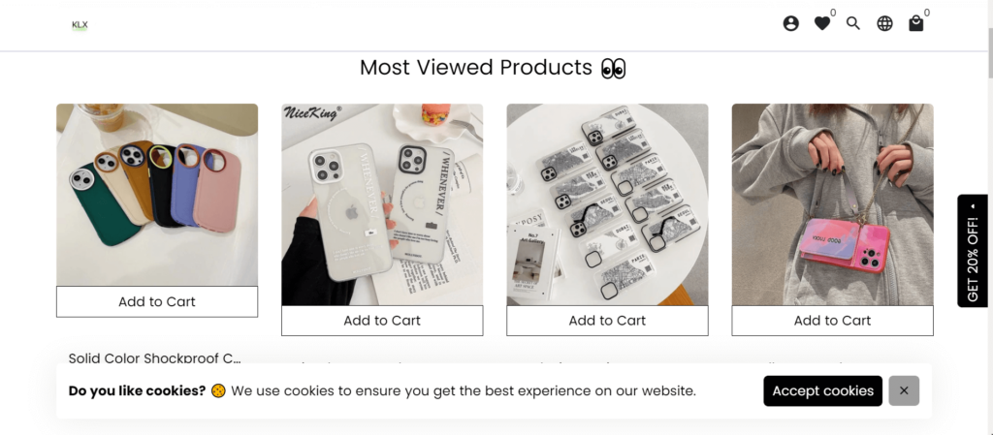Open the user account icon
The height and width of the screenshot is (435, 993).
(x=790, y=24)
